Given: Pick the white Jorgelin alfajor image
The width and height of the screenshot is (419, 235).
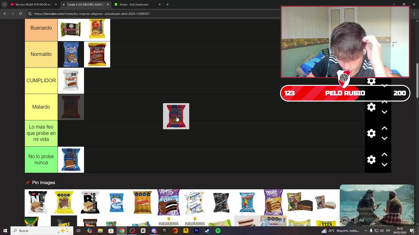Looking at the screenshot, I should pos(195,202).
